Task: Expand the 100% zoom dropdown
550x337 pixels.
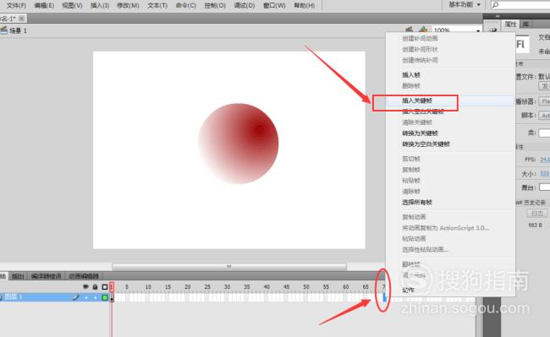Action: [478, 30]
